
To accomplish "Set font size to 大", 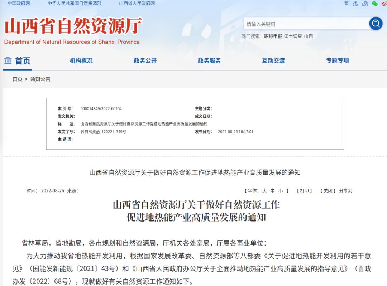I will [264, 191].
